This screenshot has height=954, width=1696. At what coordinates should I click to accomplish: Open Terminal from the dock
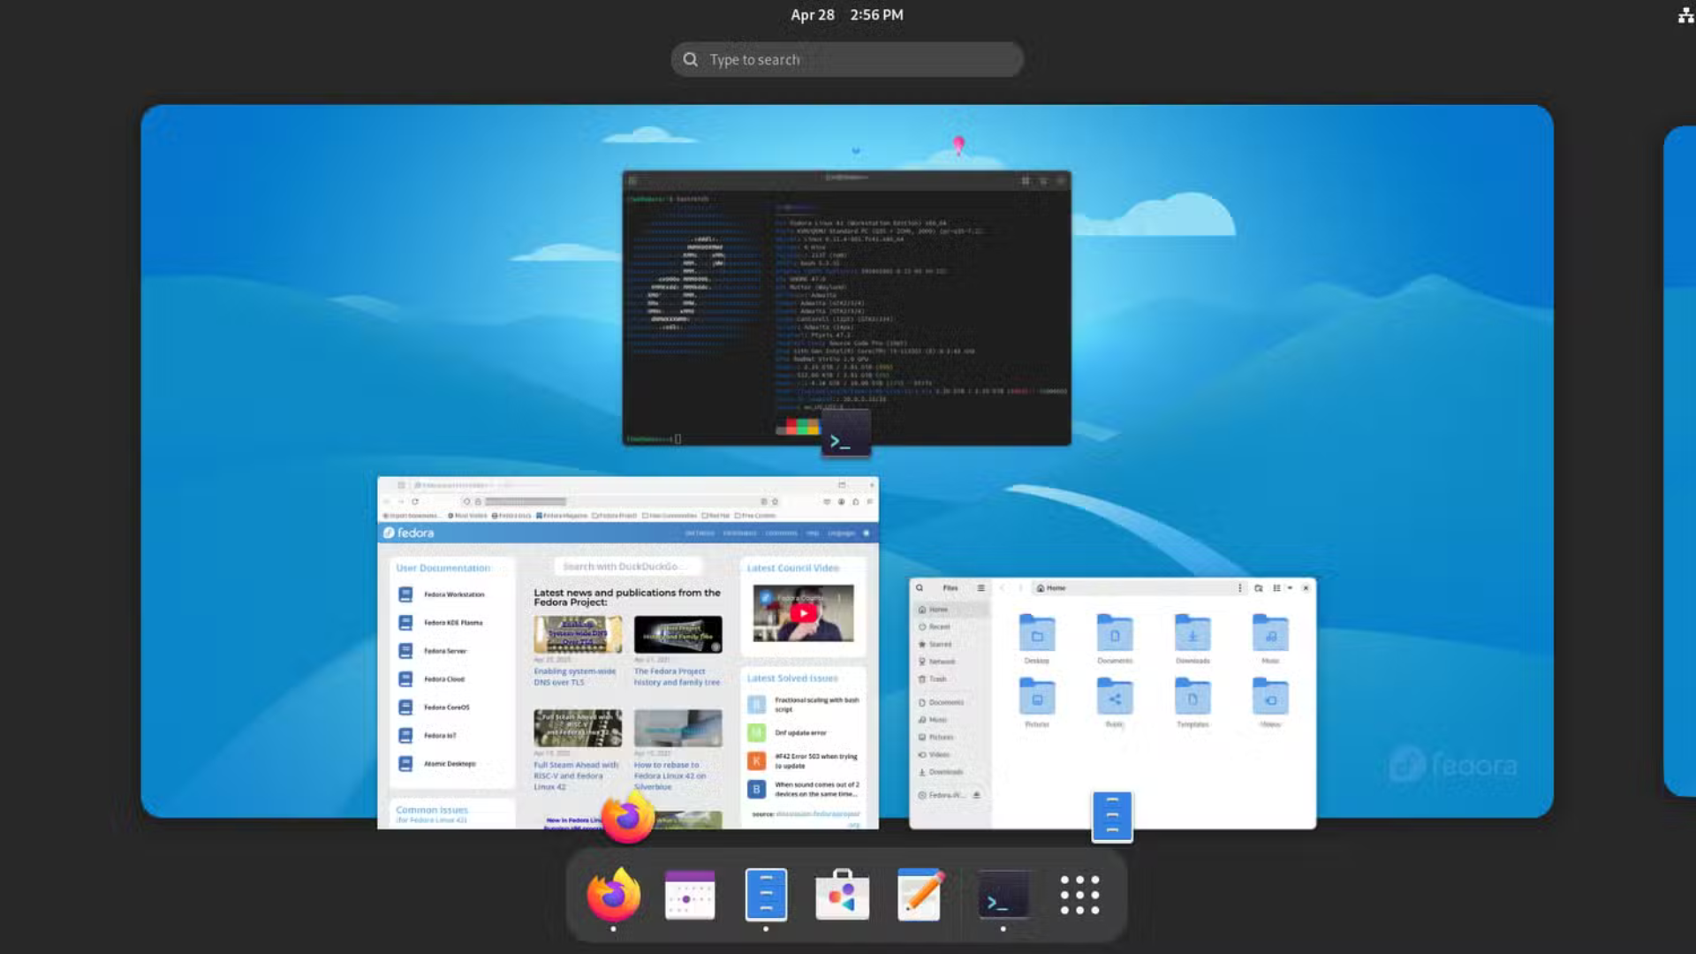tap(1003, 895)
